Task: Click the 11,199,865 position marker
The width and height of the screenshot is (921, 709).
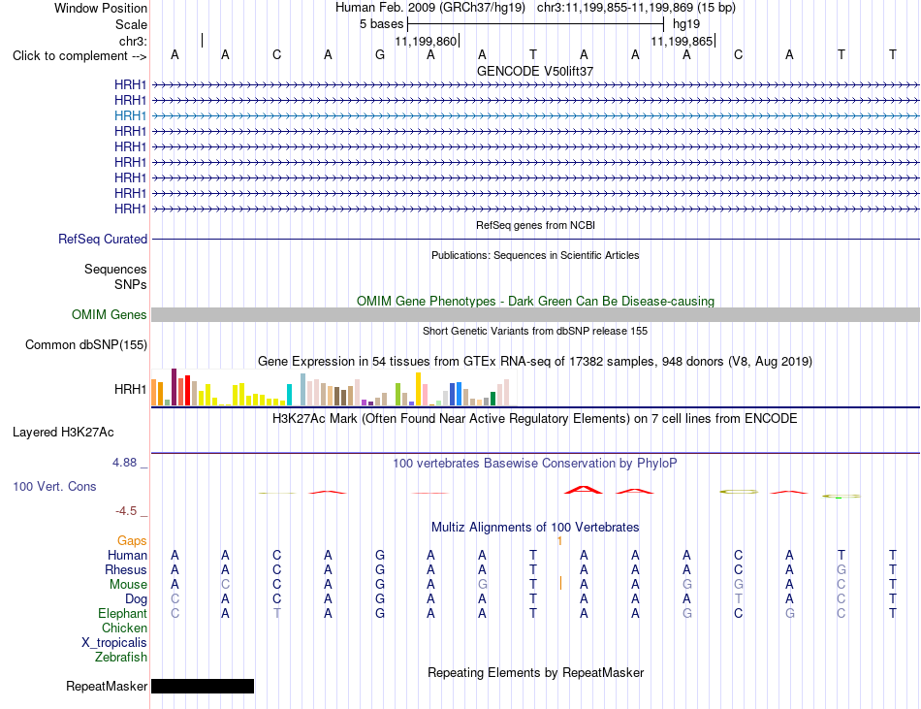Action: point(682,41)
